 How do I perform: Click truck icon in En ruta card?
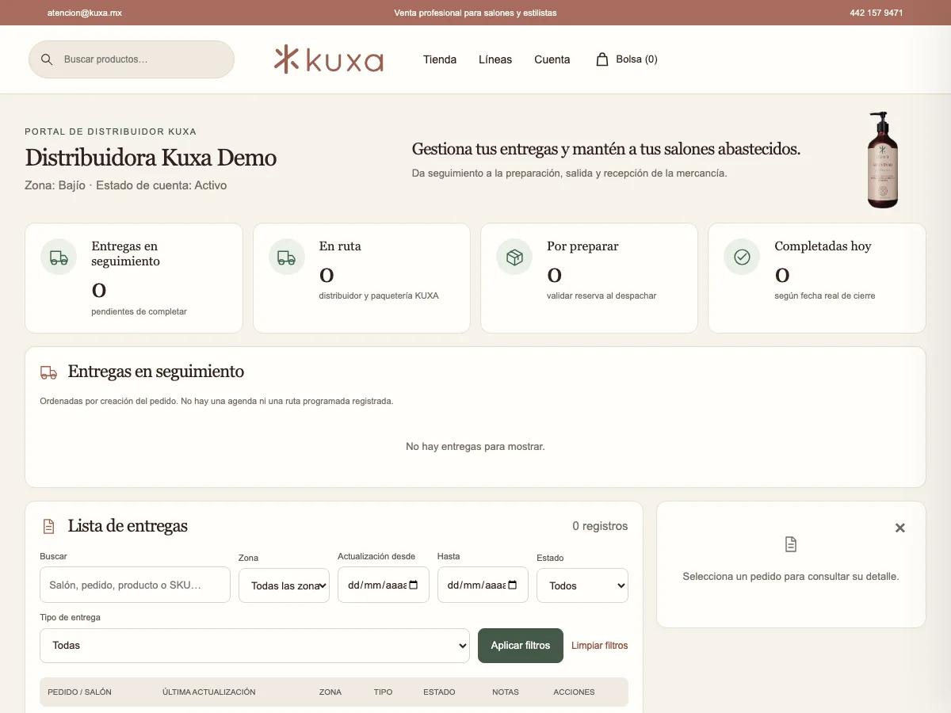287,257
